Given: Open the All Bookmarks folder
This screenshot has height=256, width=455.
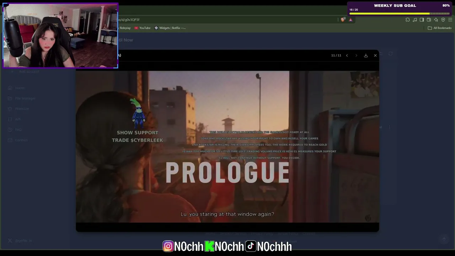Looking at the screenshot, I should (x=440, y=28).
